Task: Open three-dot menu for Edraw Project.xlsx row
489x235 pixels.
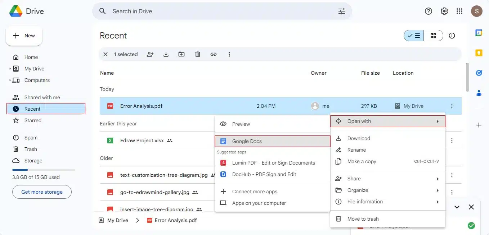Action: (x=452, y=140)
